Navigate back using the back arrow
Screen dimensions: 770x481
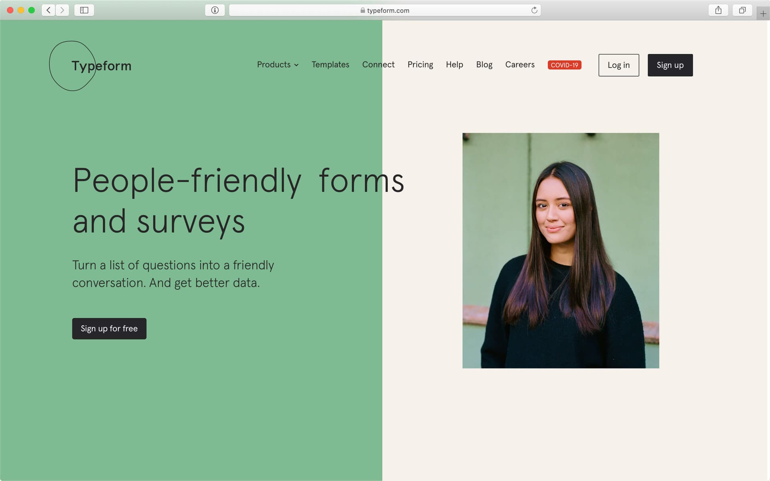coord(48,10)
